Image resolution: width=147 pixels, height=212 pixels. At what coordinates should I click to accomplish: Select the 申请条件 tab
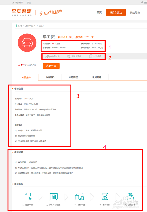pyautogui.click(x=26, y=77)
